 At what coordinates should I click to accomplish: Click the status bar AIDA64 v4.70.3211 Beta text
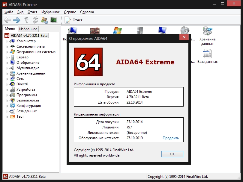27,177
